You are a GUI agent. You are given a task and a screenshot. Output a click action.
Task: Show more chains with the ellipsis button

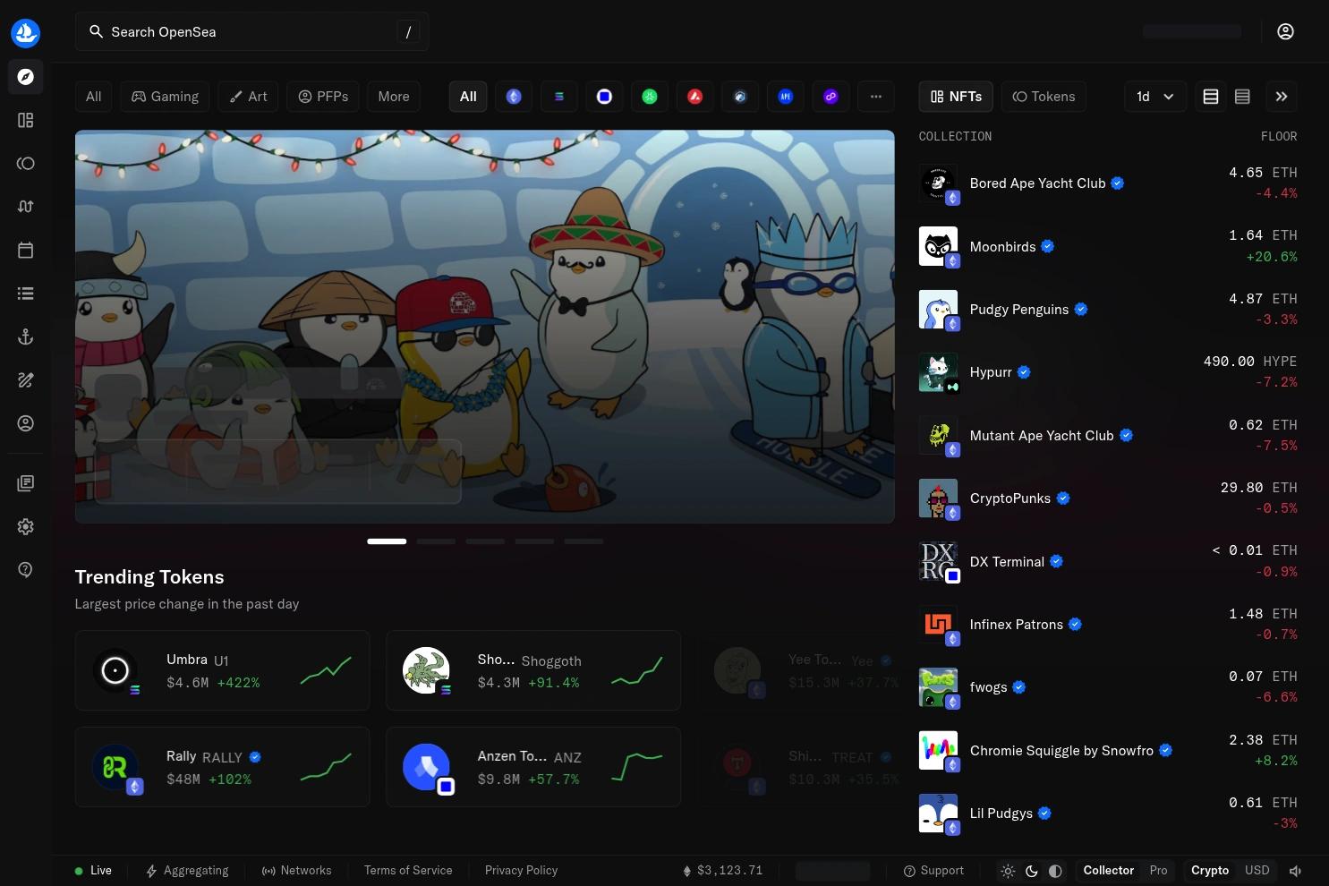876,97
